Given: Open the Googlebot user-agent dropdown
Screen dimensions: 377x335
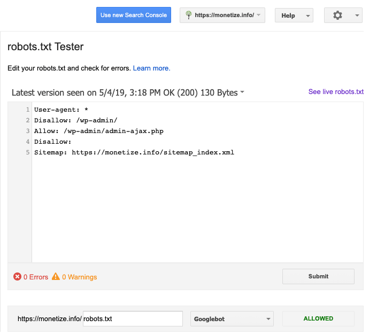Looking at the screenshot, I should coord(232,318).
